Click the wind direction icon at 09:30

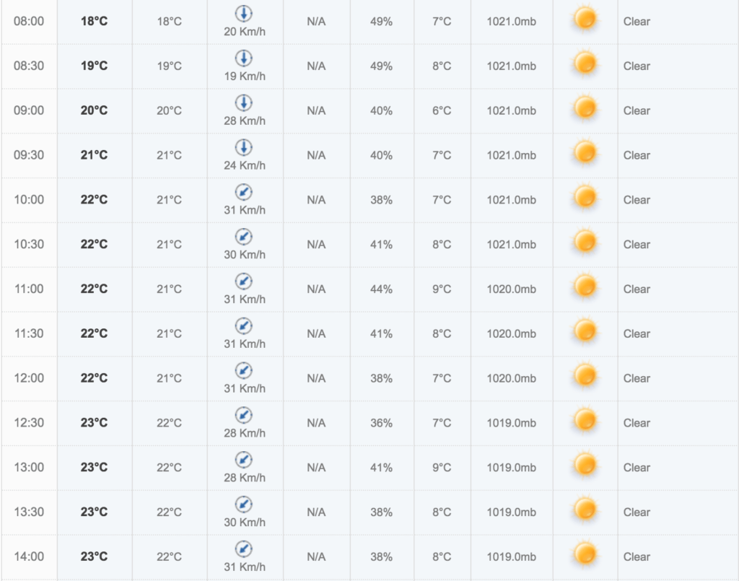(x=244, y=147)
